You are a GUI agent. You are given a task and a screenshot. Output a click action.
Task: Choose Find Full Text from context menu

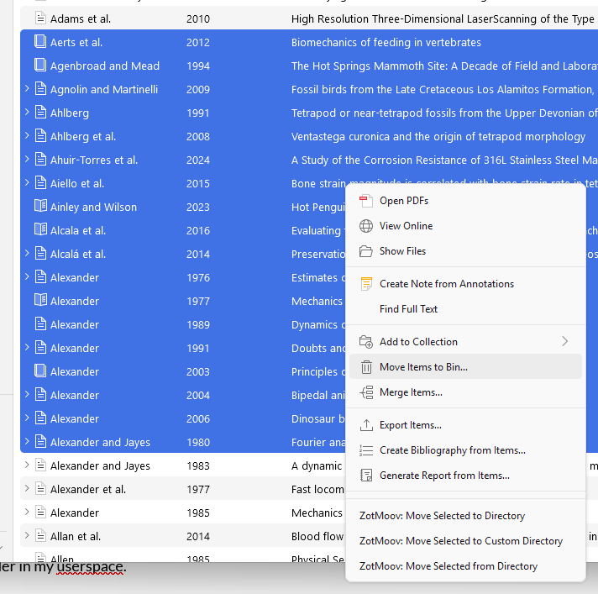click(408, 309)
